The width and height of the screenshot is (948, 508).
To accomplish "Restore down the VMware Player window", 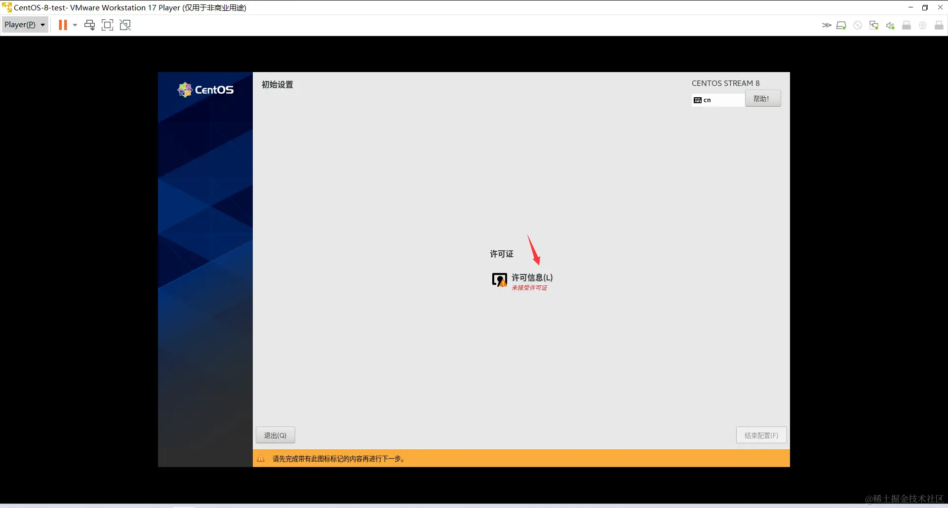I will pyautogui.click(x=925, y=7).
